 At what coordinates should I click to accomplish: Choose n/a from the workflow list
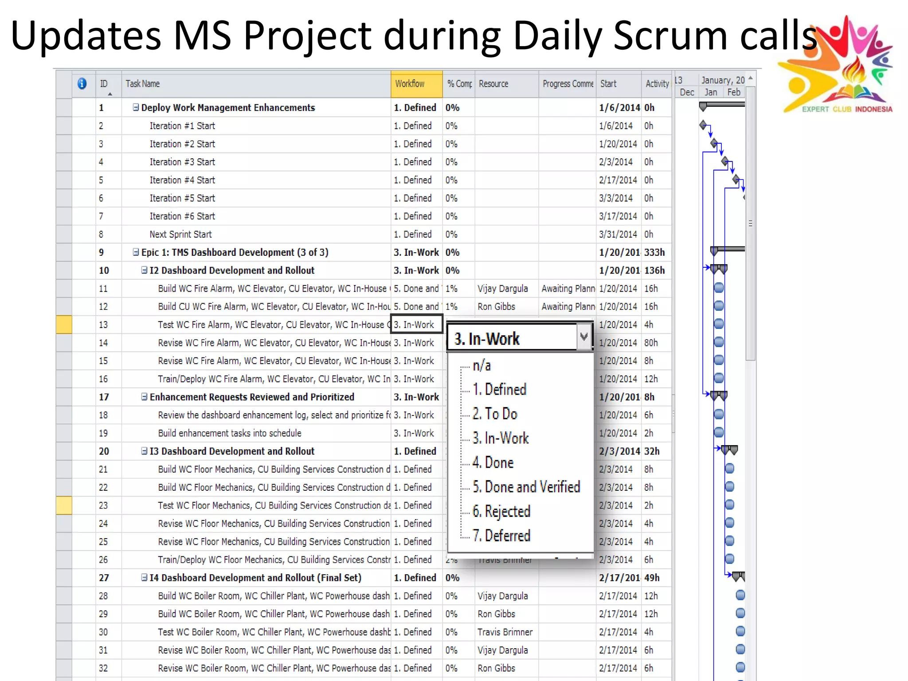tap(481, 365)
